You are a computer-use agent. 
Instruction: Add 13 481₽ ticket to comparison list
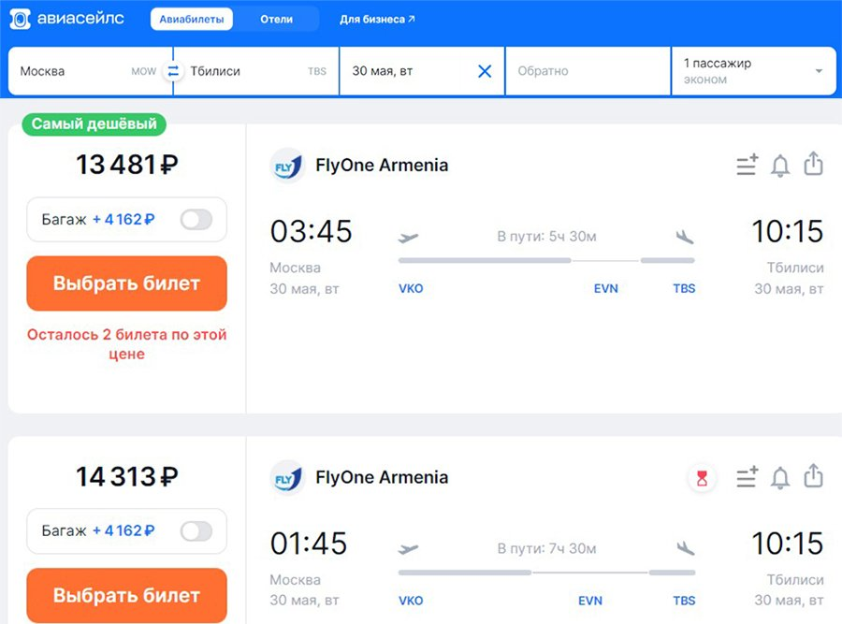coord(747,165)
